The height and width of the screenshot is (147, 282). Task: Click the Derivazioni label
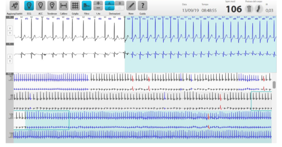pos(114,14)
